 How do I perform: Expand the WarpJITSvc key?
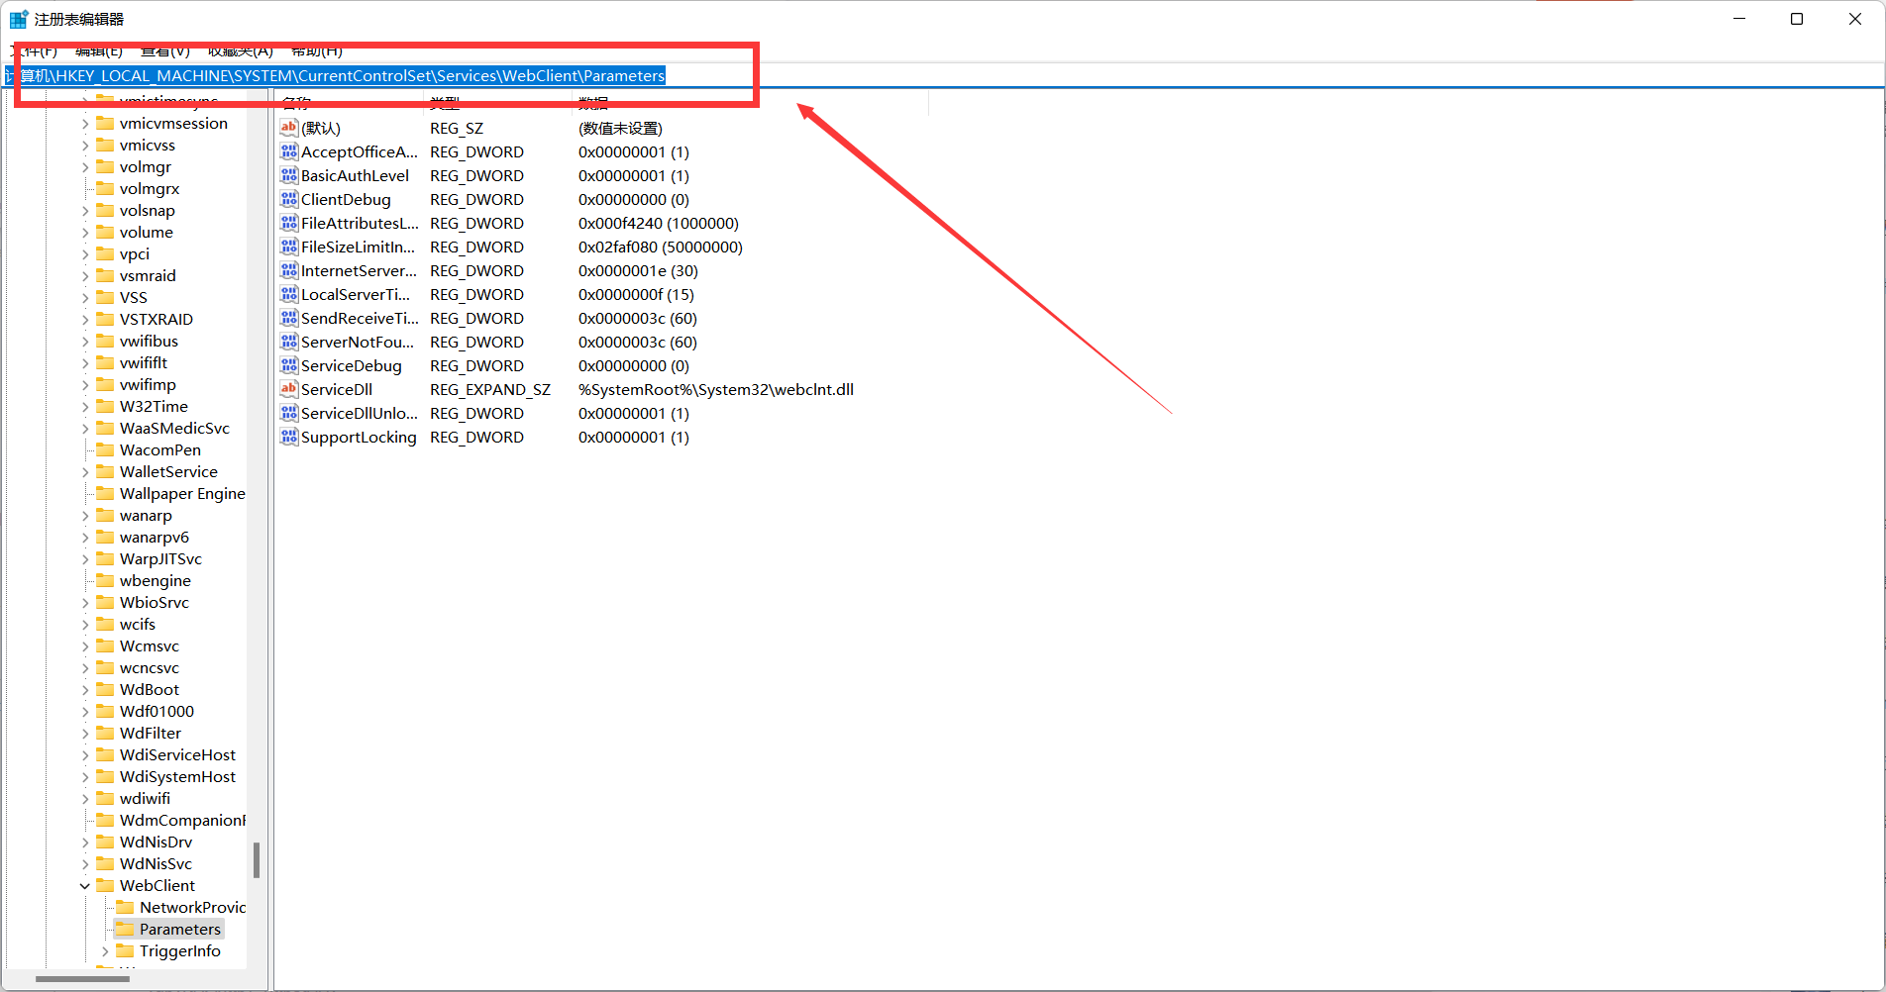click(85, 559)
